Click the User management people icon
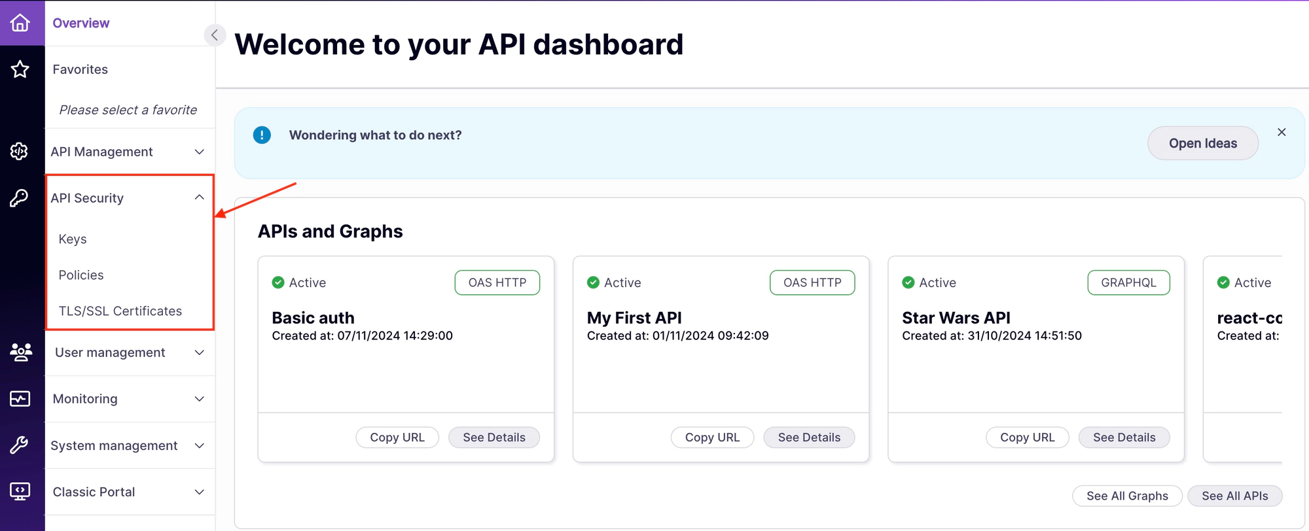The image size is (1309, 531). [x=20, y=352]
